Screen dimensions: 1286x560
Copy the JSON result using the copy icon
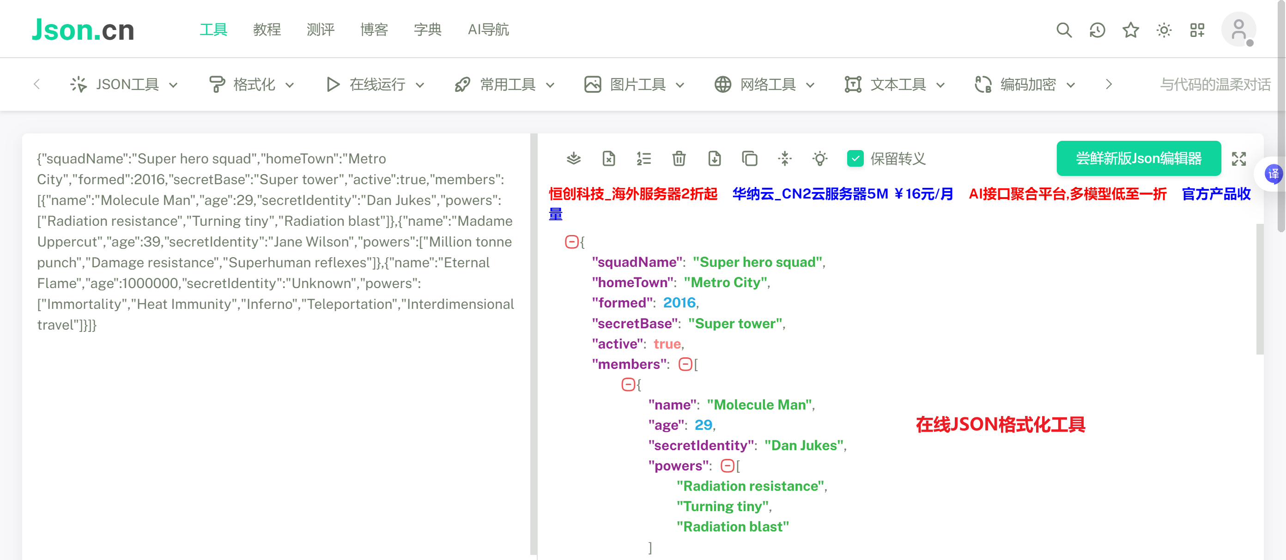pyautogui.click(x=749, y=159)
